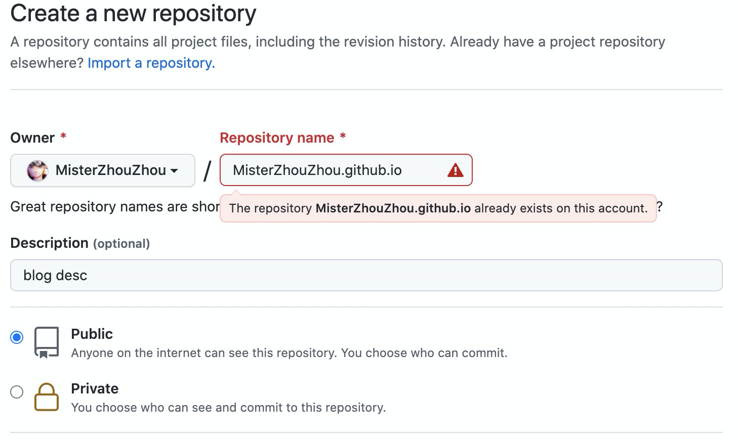738x440 pixels.
Task: Click the Private lock icon
Action: click(x=47, y=397)
